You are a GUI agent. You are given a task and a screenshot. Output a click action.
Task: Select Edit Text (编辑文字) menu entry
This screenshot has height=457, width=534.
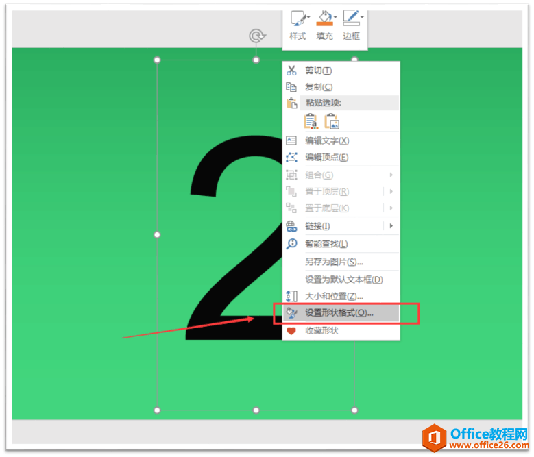(341, 140)
